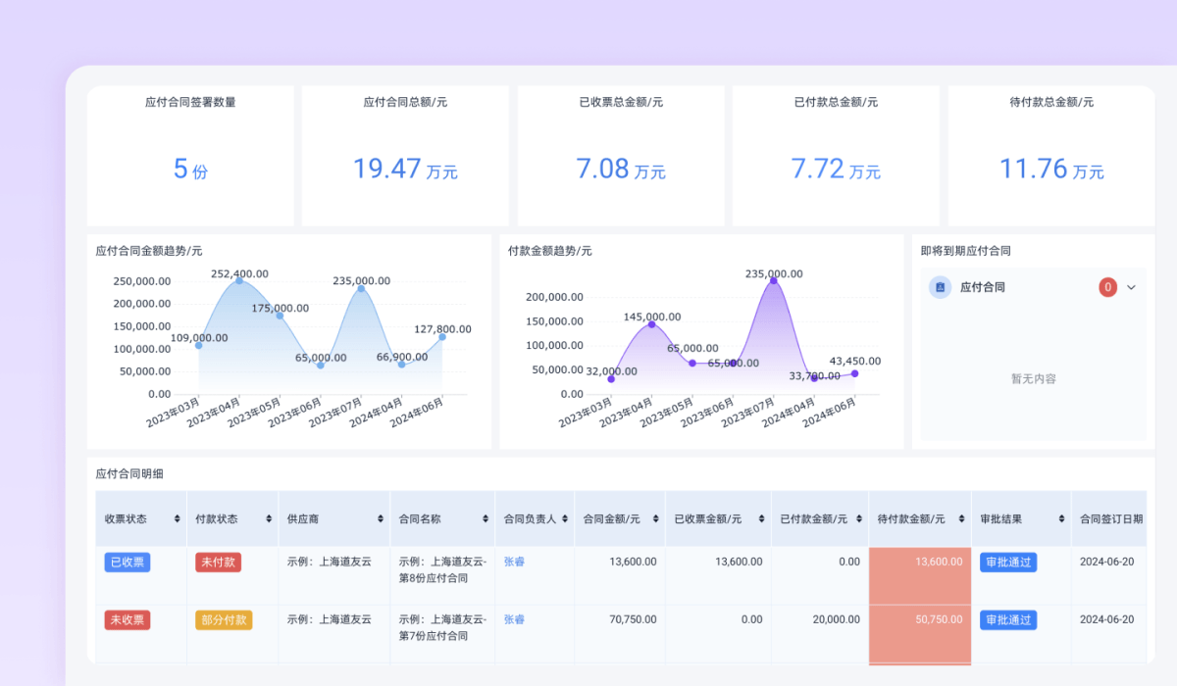Screen dimensions: 1177x686
Task: Click 审批通过 tag in the 13,600.00 row
Action: coord(1008,563)
